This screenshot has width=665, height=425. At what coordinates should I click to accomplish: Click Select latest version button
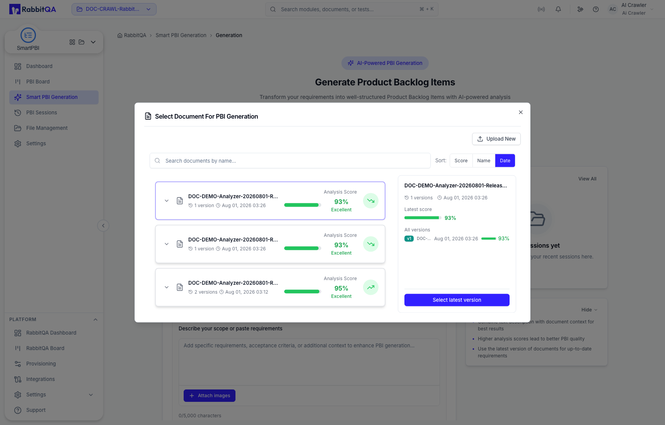[457, 300]
